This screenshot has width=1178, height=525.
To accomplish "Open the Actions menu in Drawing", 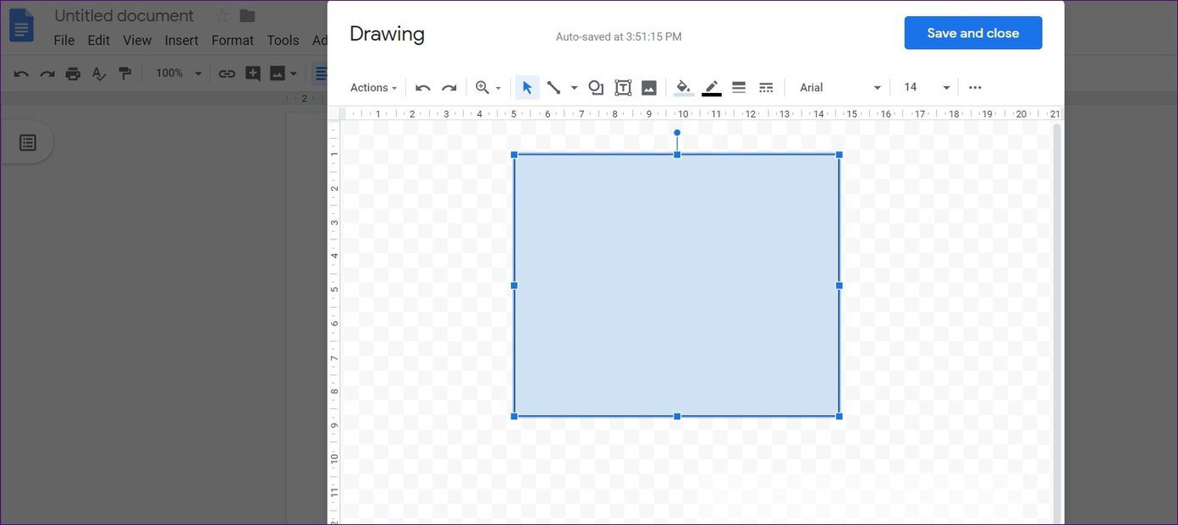I will [x=373, y=88].
